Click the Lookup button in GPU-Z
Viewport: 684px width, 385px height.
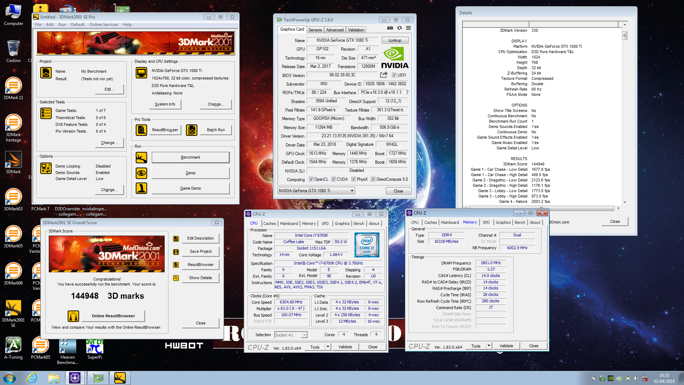[395, 40]
